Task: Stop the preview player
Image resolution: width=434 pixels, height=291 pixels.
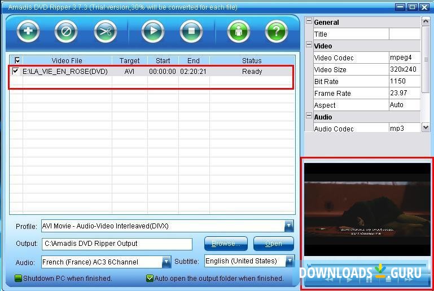Action: point(388,280)
